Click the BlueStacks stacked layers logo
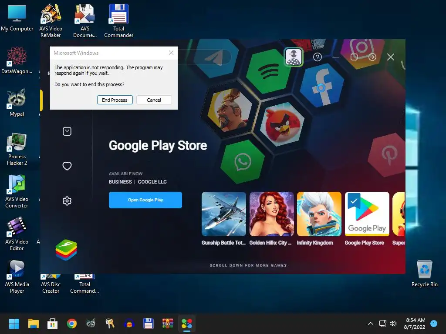 66,250
